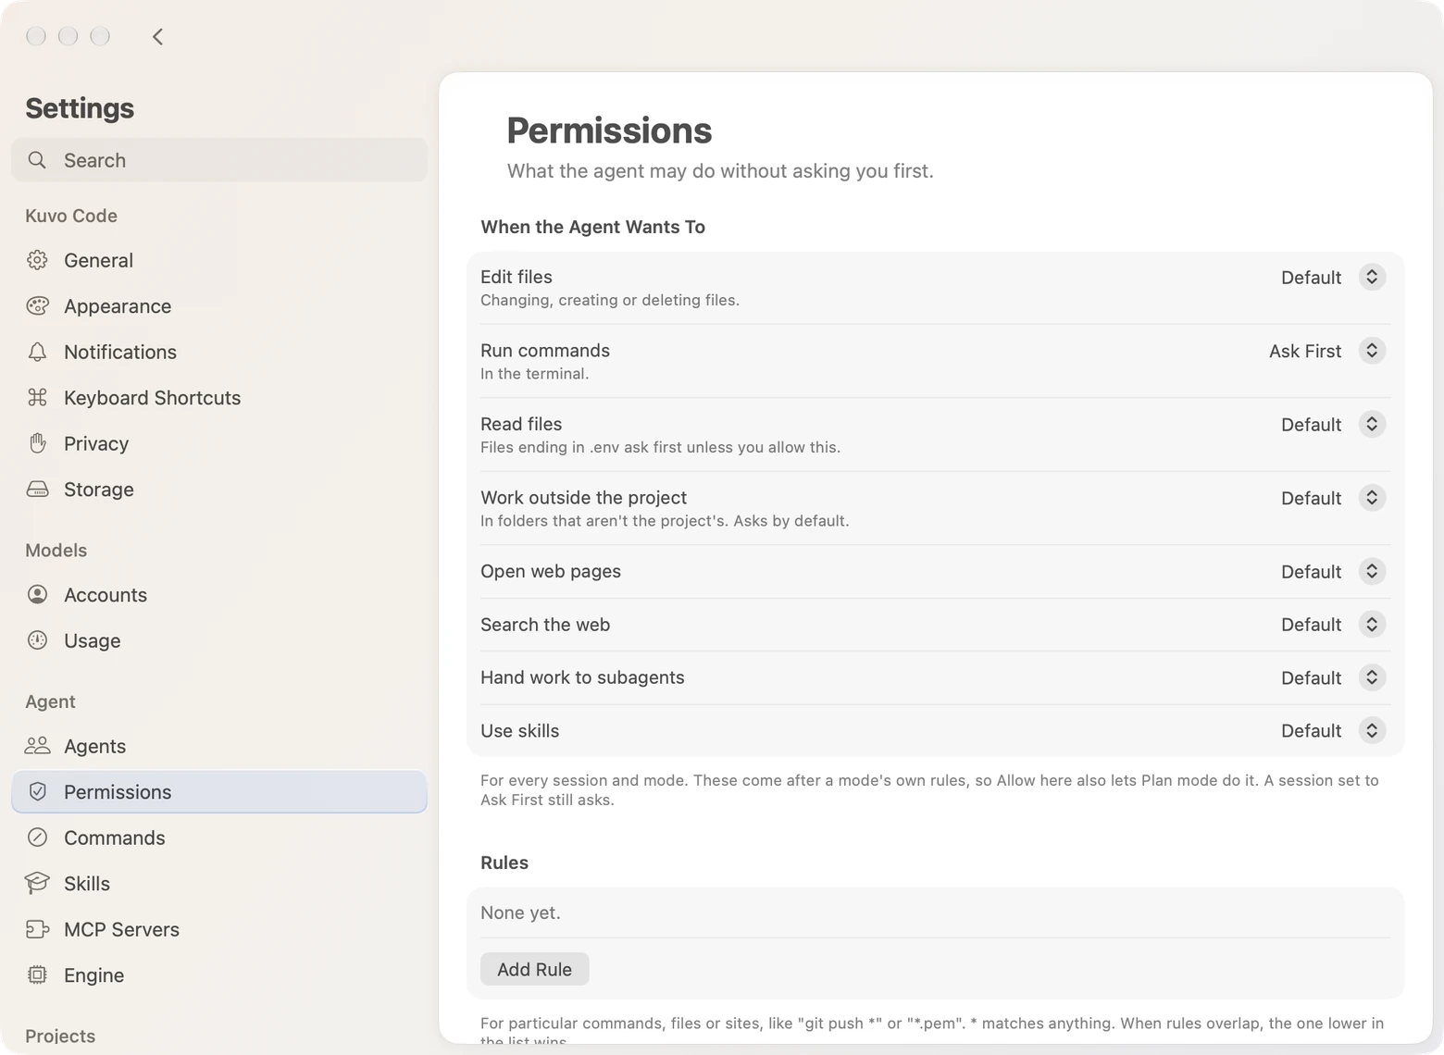The width and height of the screenshot is (1444, 1055).
Task: Click the Appearance palette icon
Action: (37, 306)
